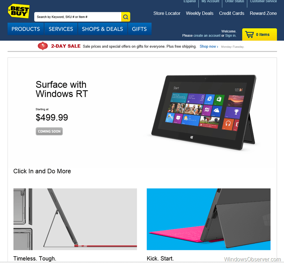Open the Timeless. Tough. kickstand image
284x263 pixels.
tap(75, 219)
